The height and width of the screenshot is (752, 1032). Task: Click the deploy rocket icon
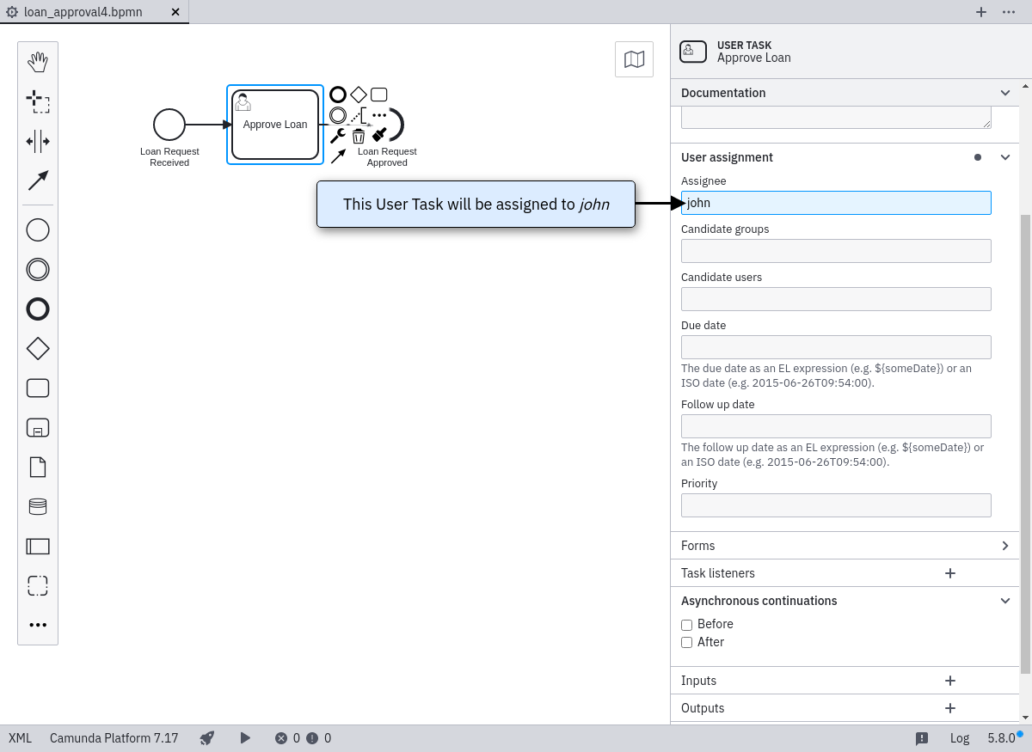click(207, 737)
